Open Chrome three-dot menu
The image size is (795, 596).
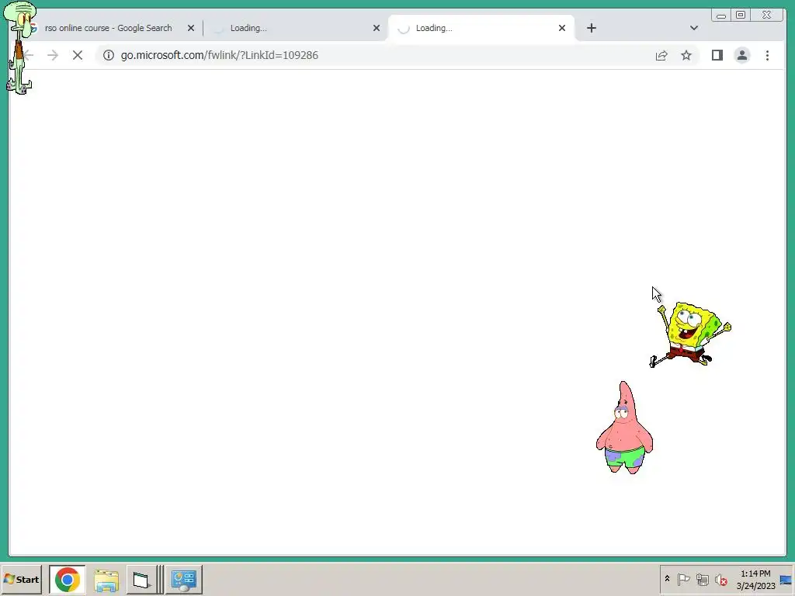[767, 55]
